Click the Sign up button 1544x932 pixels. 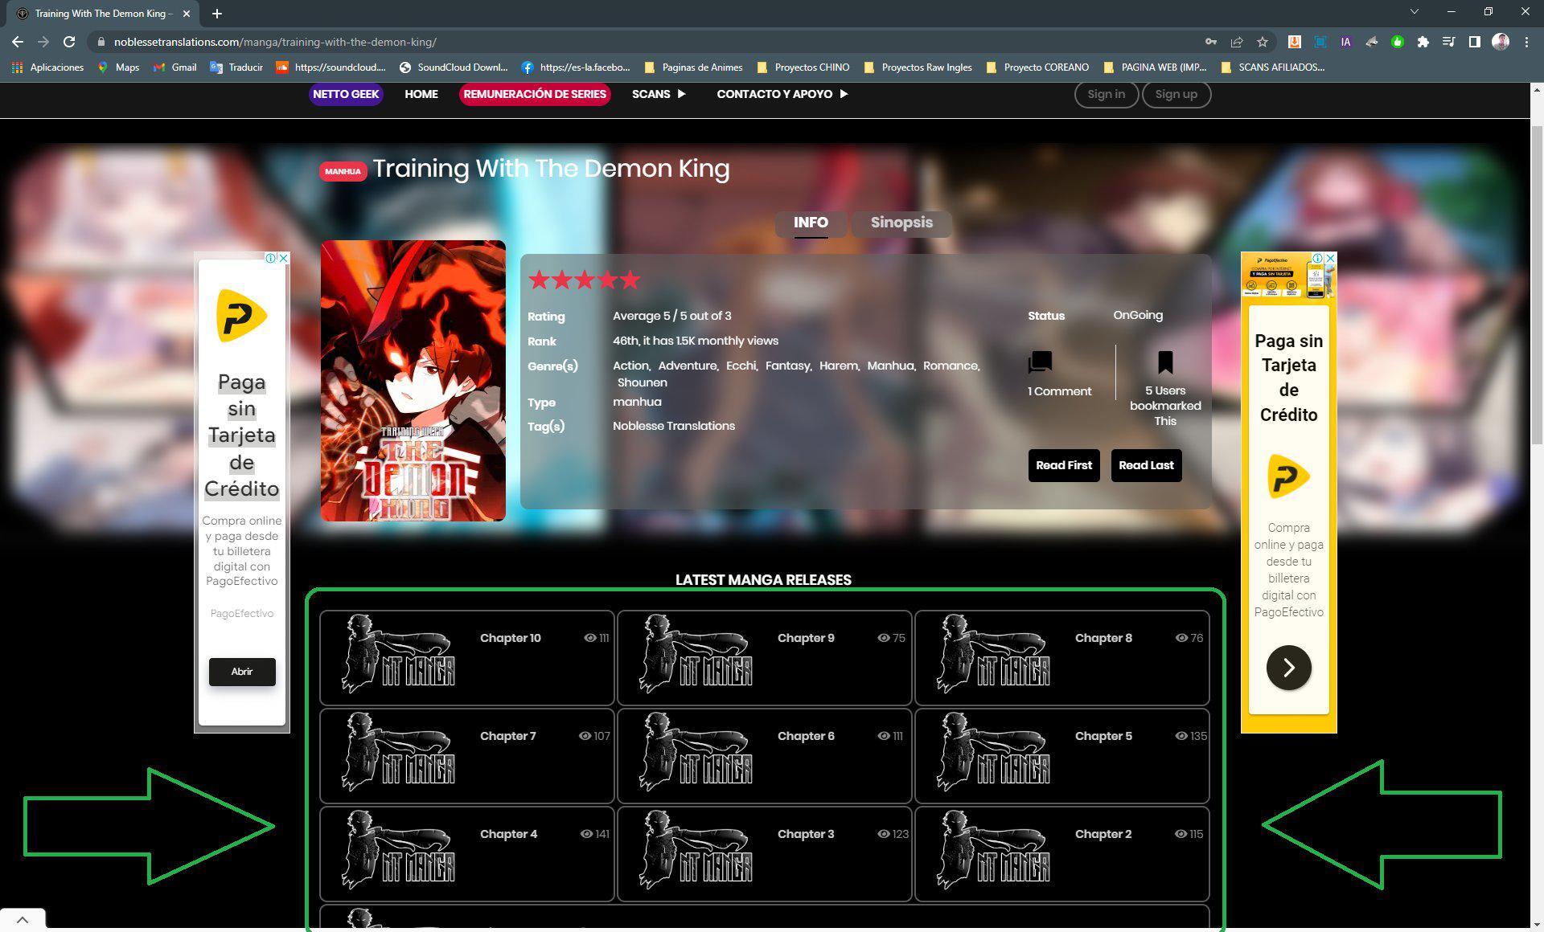click(x=1176, y=94)
